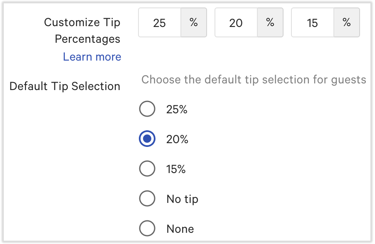Click the % suffix on the first tip field
This screenshot has height=244, width=375.
(x=193, y=23)
